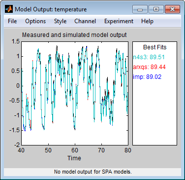Click the plot title Measured and simulated model output
This screenshot has height=180, width=185.
tap(74, 35)
